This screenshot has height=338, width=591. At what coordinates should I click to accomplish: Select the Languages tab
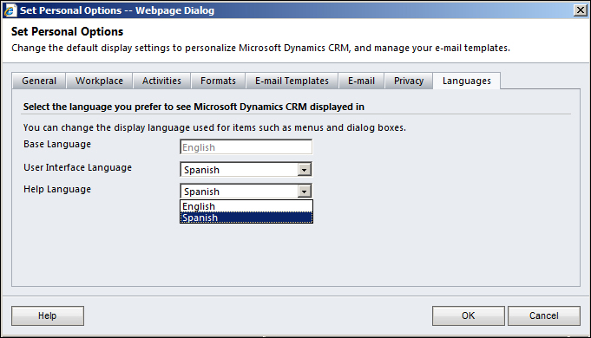467,81
